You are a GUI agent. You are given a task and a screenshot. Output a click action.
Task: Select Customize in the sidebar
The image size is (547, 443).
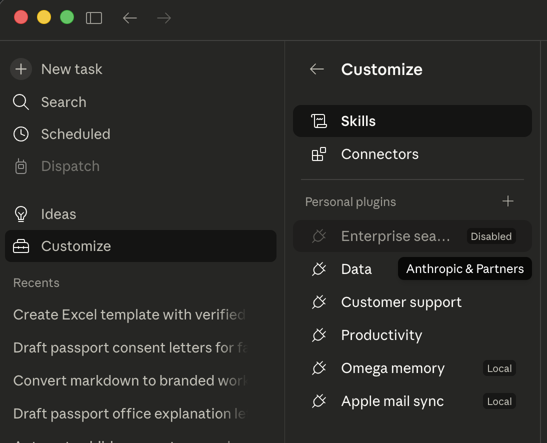pos(141,246)
